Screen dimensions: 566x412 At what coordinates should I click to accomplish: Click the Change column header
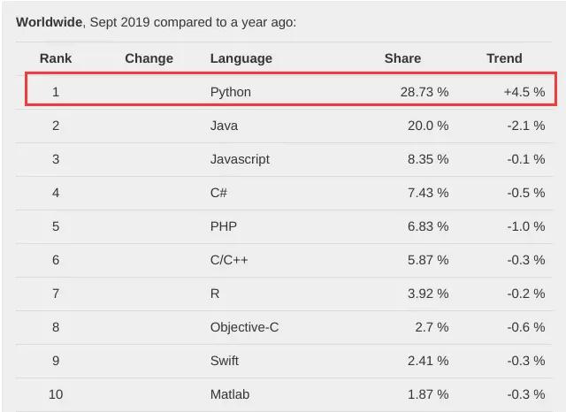point(149,58)
